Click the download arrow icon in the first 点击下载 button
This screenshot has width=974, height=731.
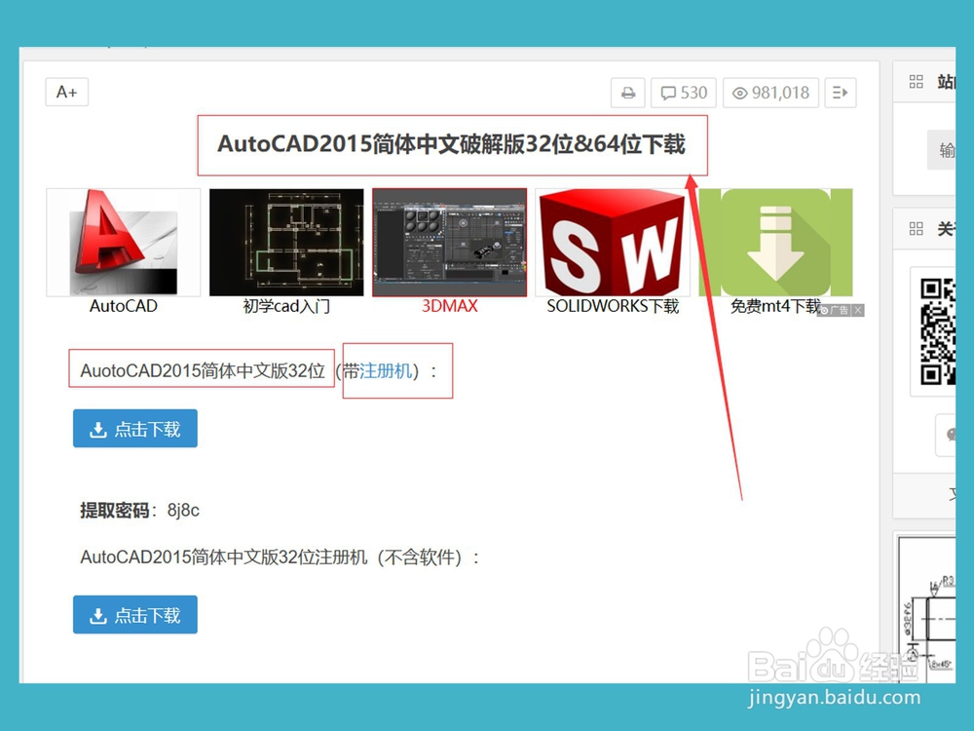click(99, 428)
